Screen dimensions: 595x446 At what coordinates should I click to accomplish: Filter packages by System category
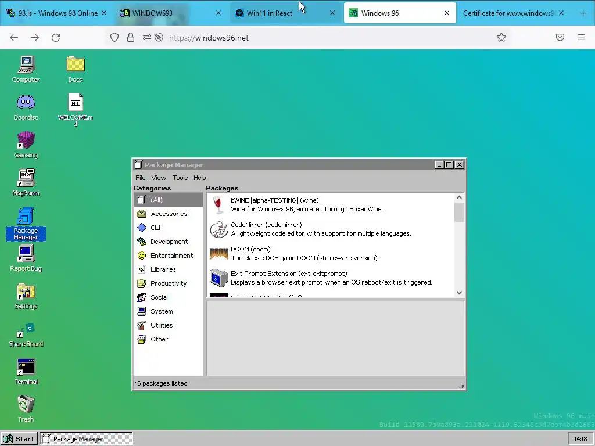point(169,311)
